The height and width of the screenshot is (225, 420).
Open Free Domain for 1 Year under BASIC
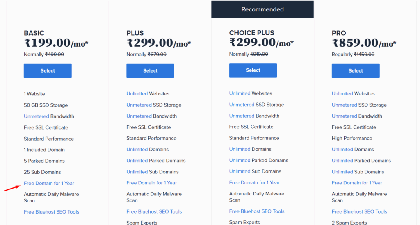coord(49,183)
